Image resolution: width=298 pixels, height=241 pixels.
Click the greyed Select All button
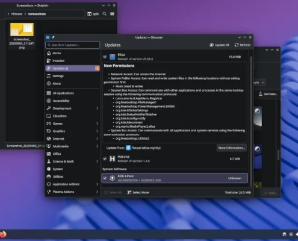coord(113,192)
